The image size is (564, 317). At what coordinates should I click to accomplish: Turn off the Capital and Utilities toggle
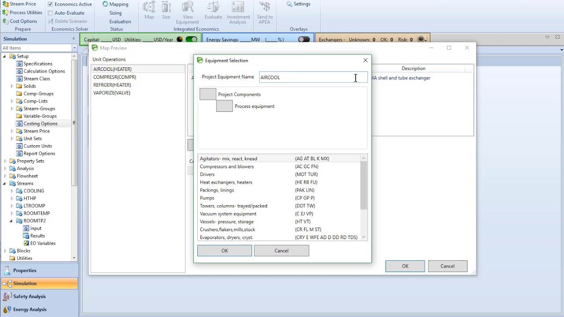(x=191, y=40)
